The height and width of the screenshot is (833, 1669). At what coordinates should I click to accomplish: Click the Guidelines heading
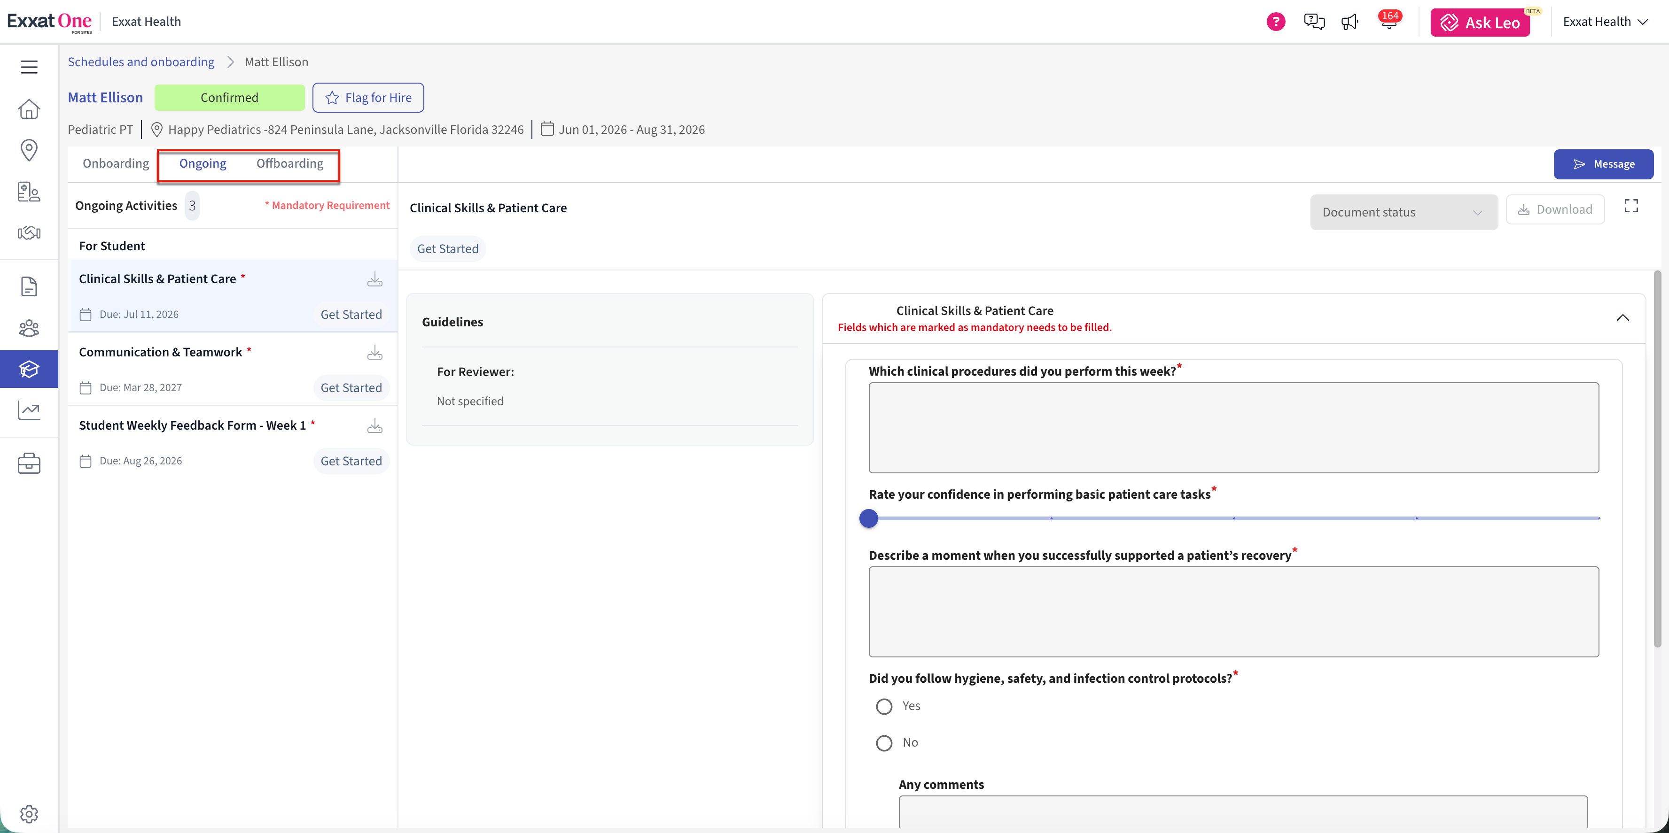[452, 322]
